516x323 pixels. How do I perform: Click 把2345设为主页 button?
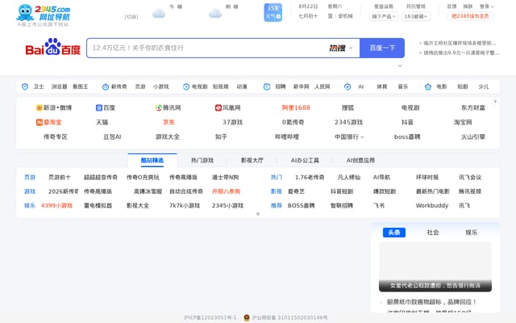(470, 16)
